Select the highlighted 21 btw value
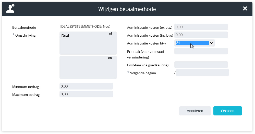 [192, 43]
